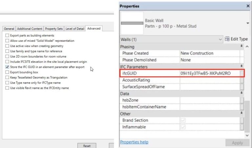The image size is (252, 148).
Task: Collapse the Other section chevron
Action: [x=242, y=113]
